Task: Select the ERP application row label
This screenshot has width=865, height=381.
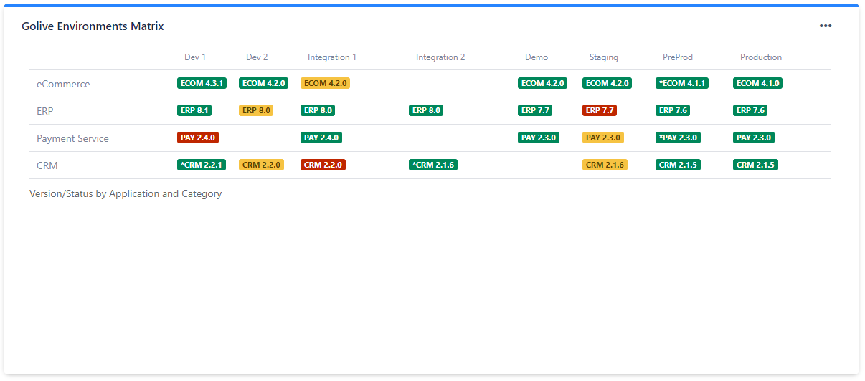Action: 45,111
